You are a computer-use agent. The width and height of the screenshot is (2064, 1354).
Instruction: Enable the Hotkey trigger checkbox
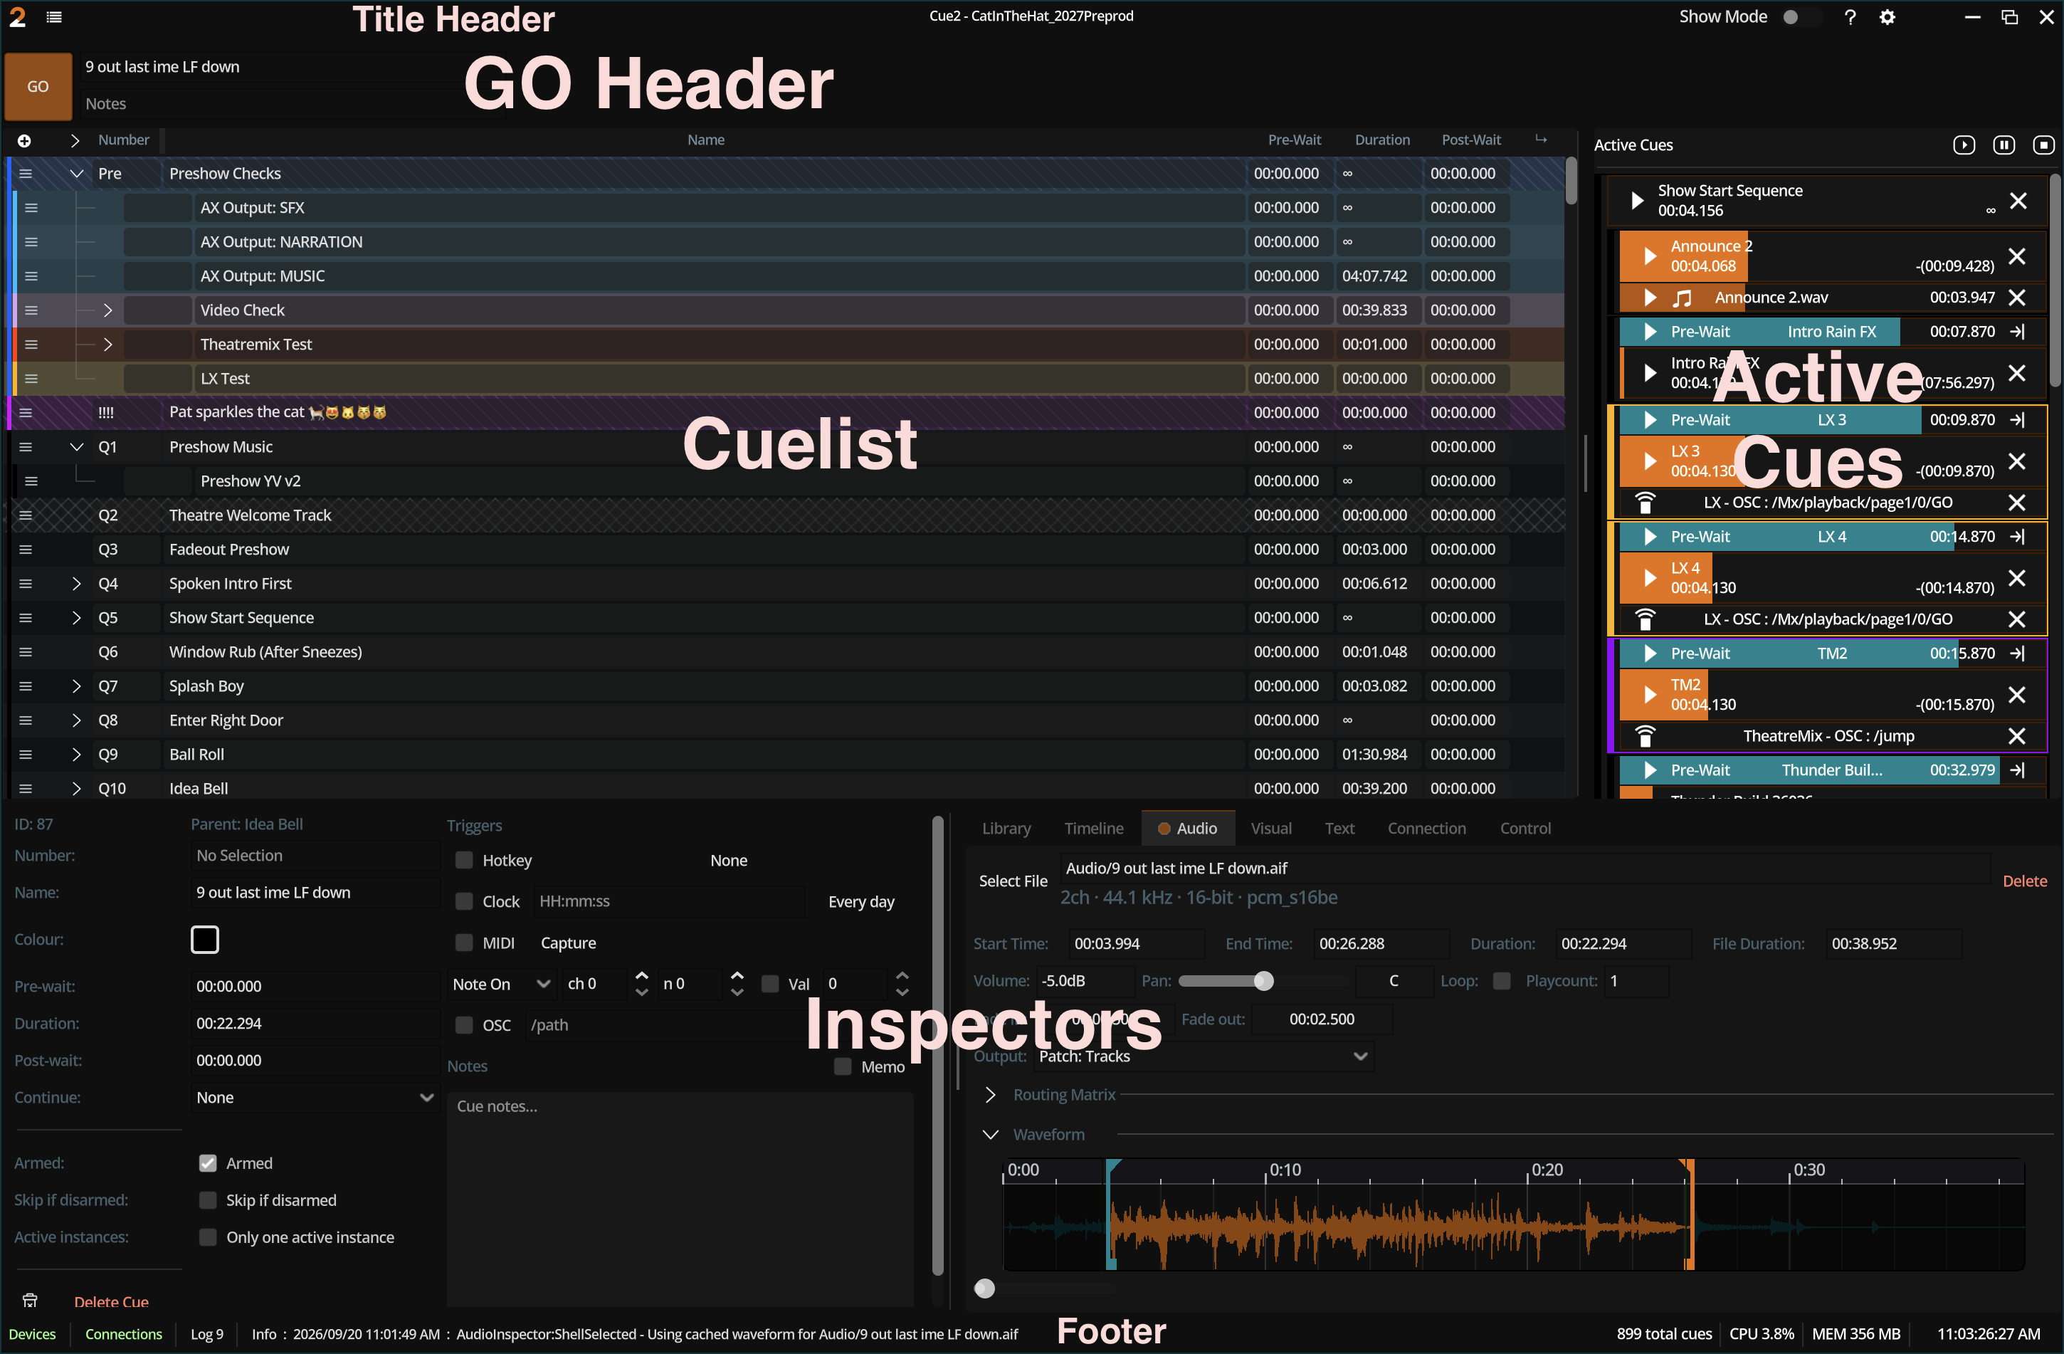pyautogui.click(x=464, y=861)
